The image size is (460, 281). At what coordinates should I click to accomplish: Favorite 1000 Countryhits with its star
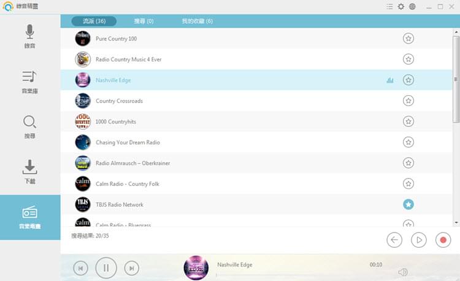point(408,121)
